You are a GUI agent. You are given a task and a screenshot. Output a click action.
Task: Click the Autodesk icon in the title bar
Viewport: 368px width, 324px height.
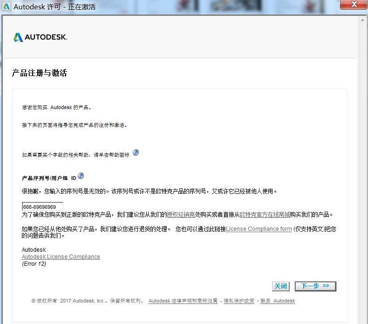click(7, 7)
